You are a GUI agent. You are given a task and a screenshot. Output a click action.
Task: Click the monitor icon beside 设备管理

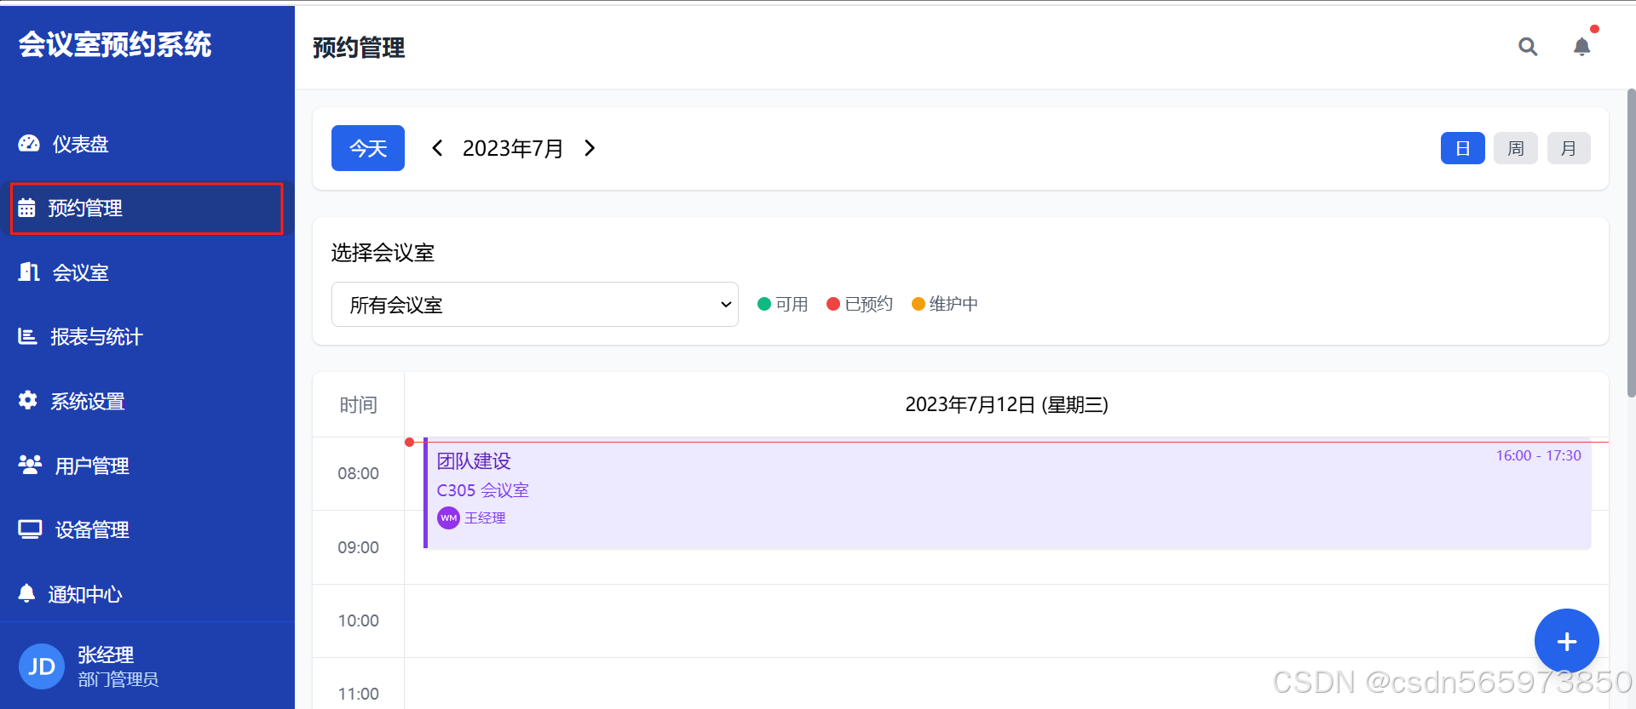pos(30,529)
